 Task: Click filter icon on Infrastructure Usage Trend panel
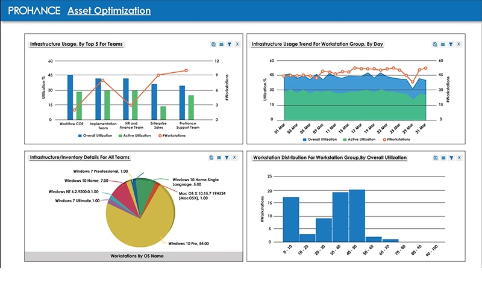click(451, 44)
